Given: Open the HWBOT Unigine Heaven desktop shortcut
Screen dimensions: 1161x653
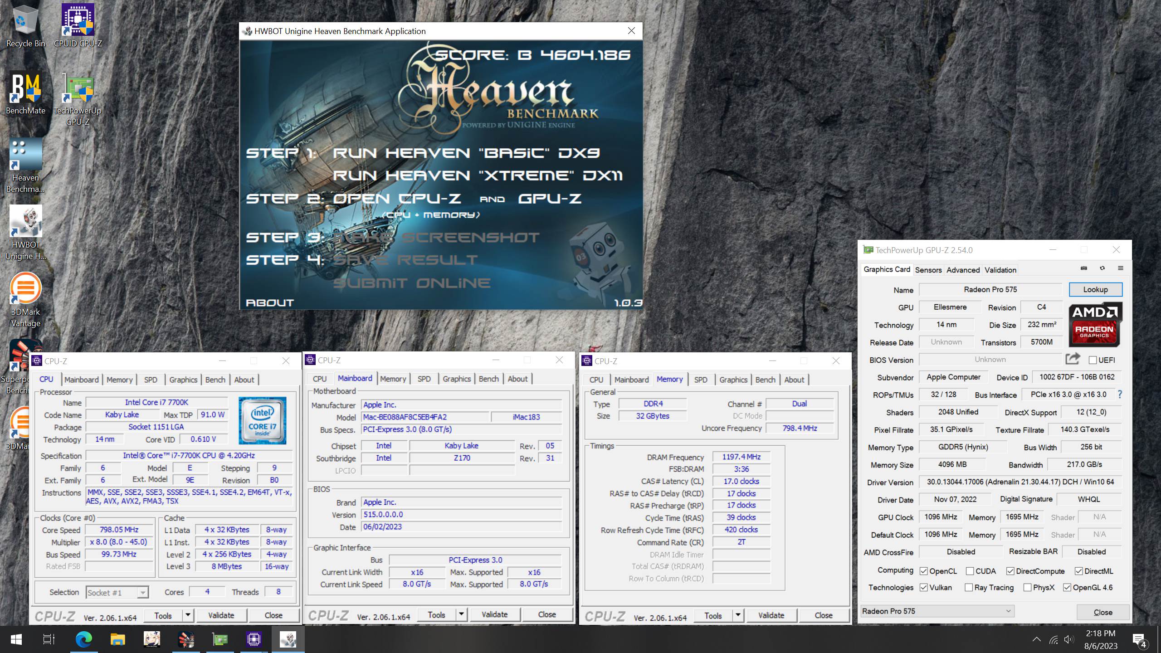Looking at the screenshot, I should coord(25,232).
